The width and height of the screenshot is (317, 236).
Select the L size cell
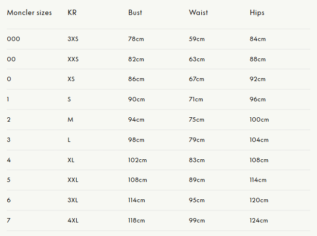click(69, 140)
